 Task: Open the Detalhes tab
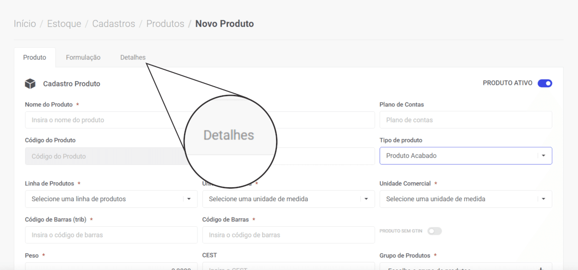tap(133, 57)
